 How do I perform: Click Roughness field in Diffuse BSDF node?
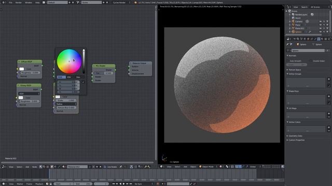30,72
